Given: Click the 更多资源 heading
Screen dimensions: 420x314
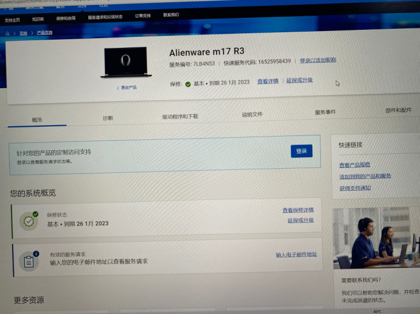Looking at the screenshot, I should pyautogui.click(x=29, y=300).
